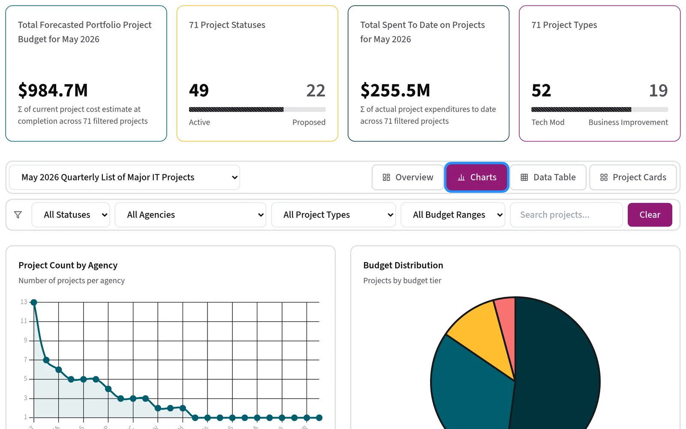
Task: Click the 52 Tech Mod count
Action: pyautogui.click(x=541, y=91)
